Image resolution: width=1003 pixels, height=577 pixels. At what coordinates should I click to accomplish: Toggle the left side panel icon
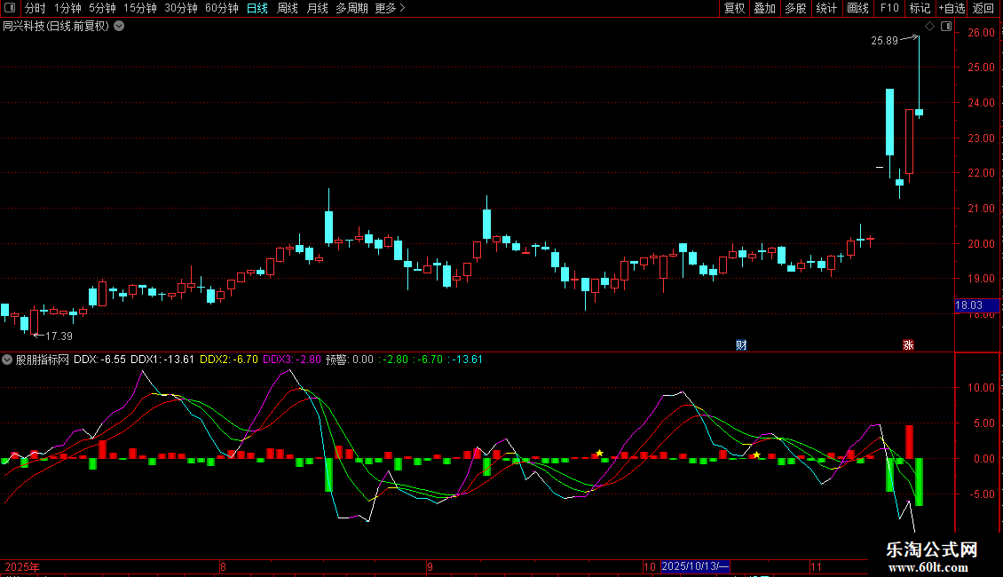(10, 8)
